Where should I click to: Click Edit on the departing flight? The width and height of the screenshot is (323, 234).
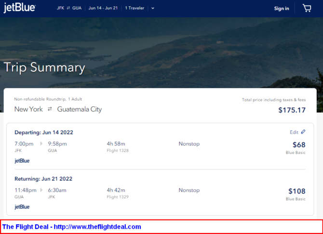tap(294, 132)
